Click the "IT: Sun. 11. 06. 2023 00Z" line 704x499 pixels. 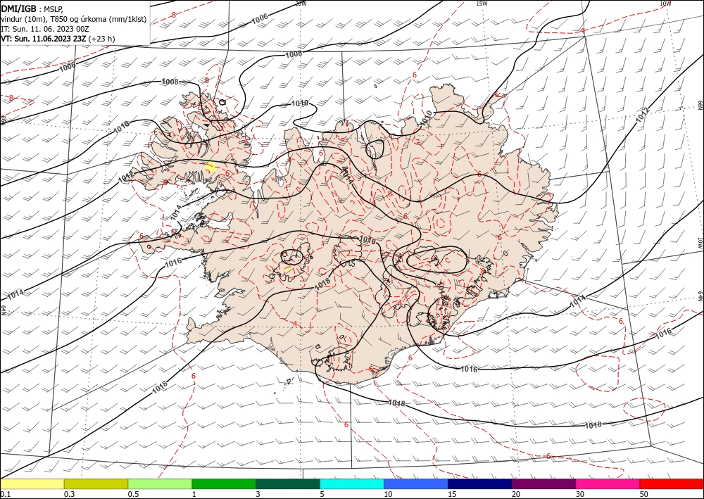click(x=45, y=29)
